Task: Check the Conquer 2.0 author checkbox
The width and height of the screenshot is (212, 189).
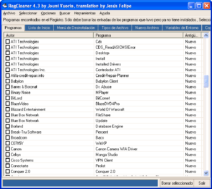Action: click(x=8, y=172)
